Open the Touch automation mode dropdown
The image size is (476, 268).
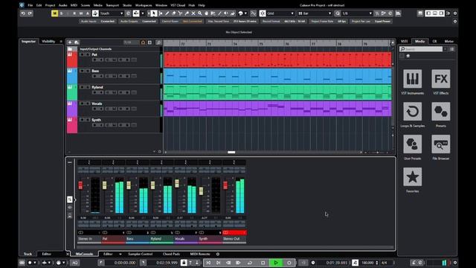112,13
